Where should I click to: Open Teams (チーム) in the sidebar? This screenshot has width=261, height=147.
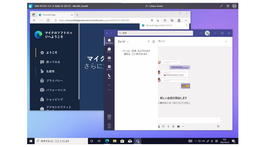[109, 59]
